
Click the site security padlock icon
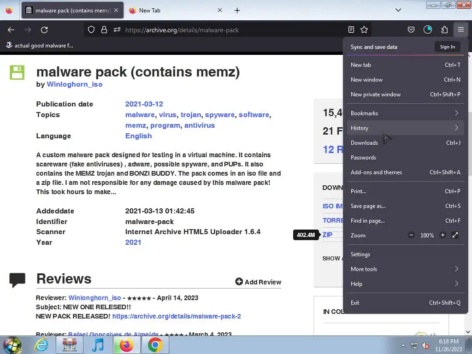(104, 30)
